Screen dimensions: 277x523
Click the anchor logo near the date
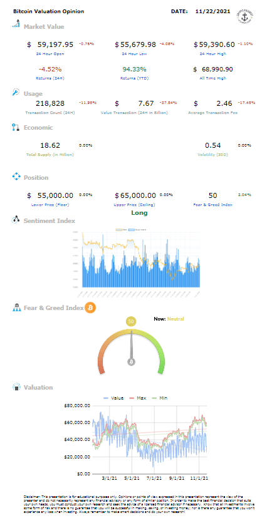pos(244,16)
